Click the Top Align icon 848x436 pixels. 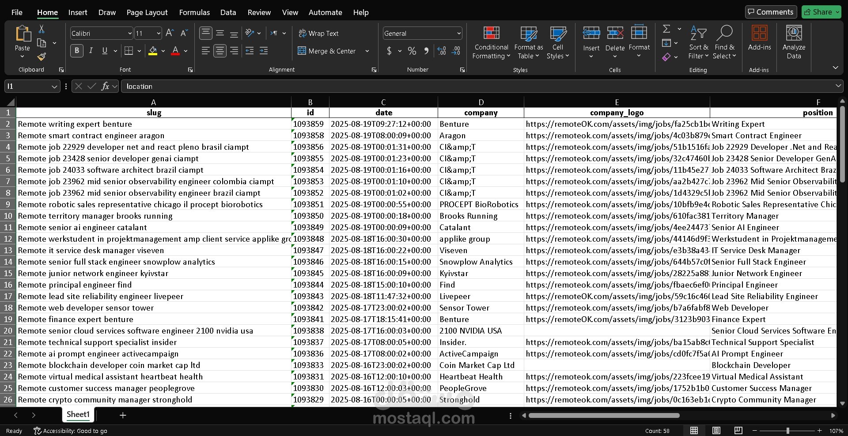[206, 33]
